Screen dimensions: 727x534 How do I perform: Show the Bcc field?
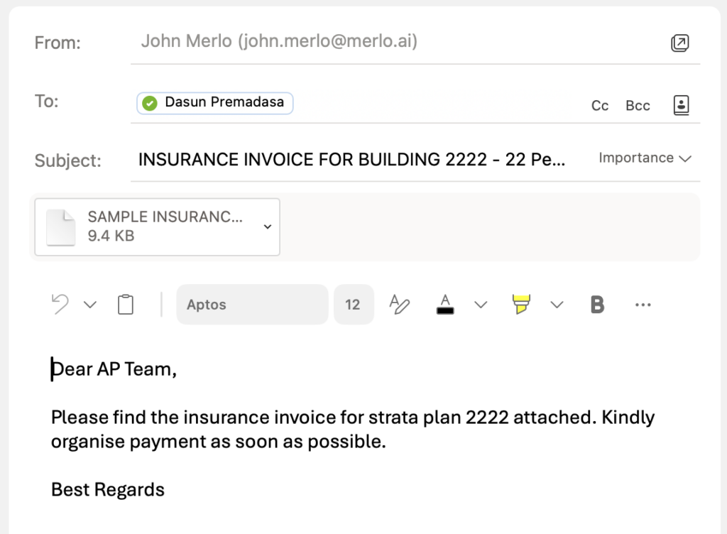pyautogui.click(x=638, y=106)
